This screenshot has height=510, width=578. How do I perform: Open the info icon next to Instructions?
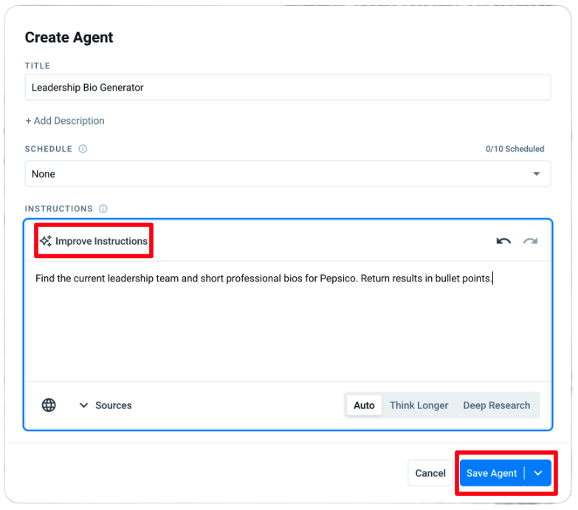(x=103, y=209)
